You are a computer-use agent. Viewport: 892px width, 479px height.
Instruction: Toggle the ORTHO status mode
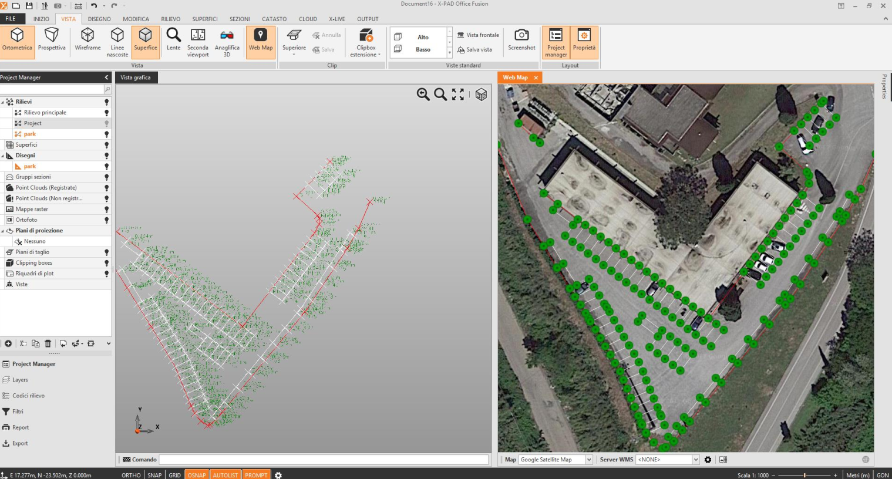click(131, 475)
